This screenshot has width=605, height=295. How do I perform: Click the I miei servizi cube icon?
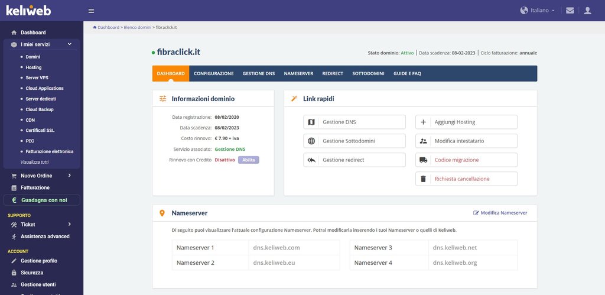click(14, 44)
